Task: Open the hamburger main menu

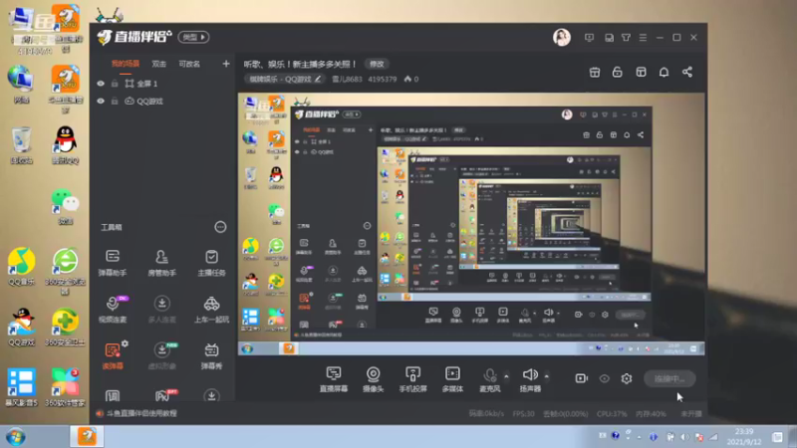Action: click(643, 38)
